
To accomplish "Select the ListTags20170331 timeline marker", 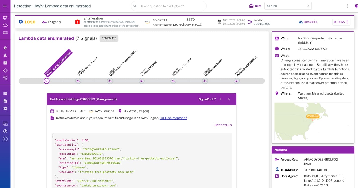I will tap(142, 81).
